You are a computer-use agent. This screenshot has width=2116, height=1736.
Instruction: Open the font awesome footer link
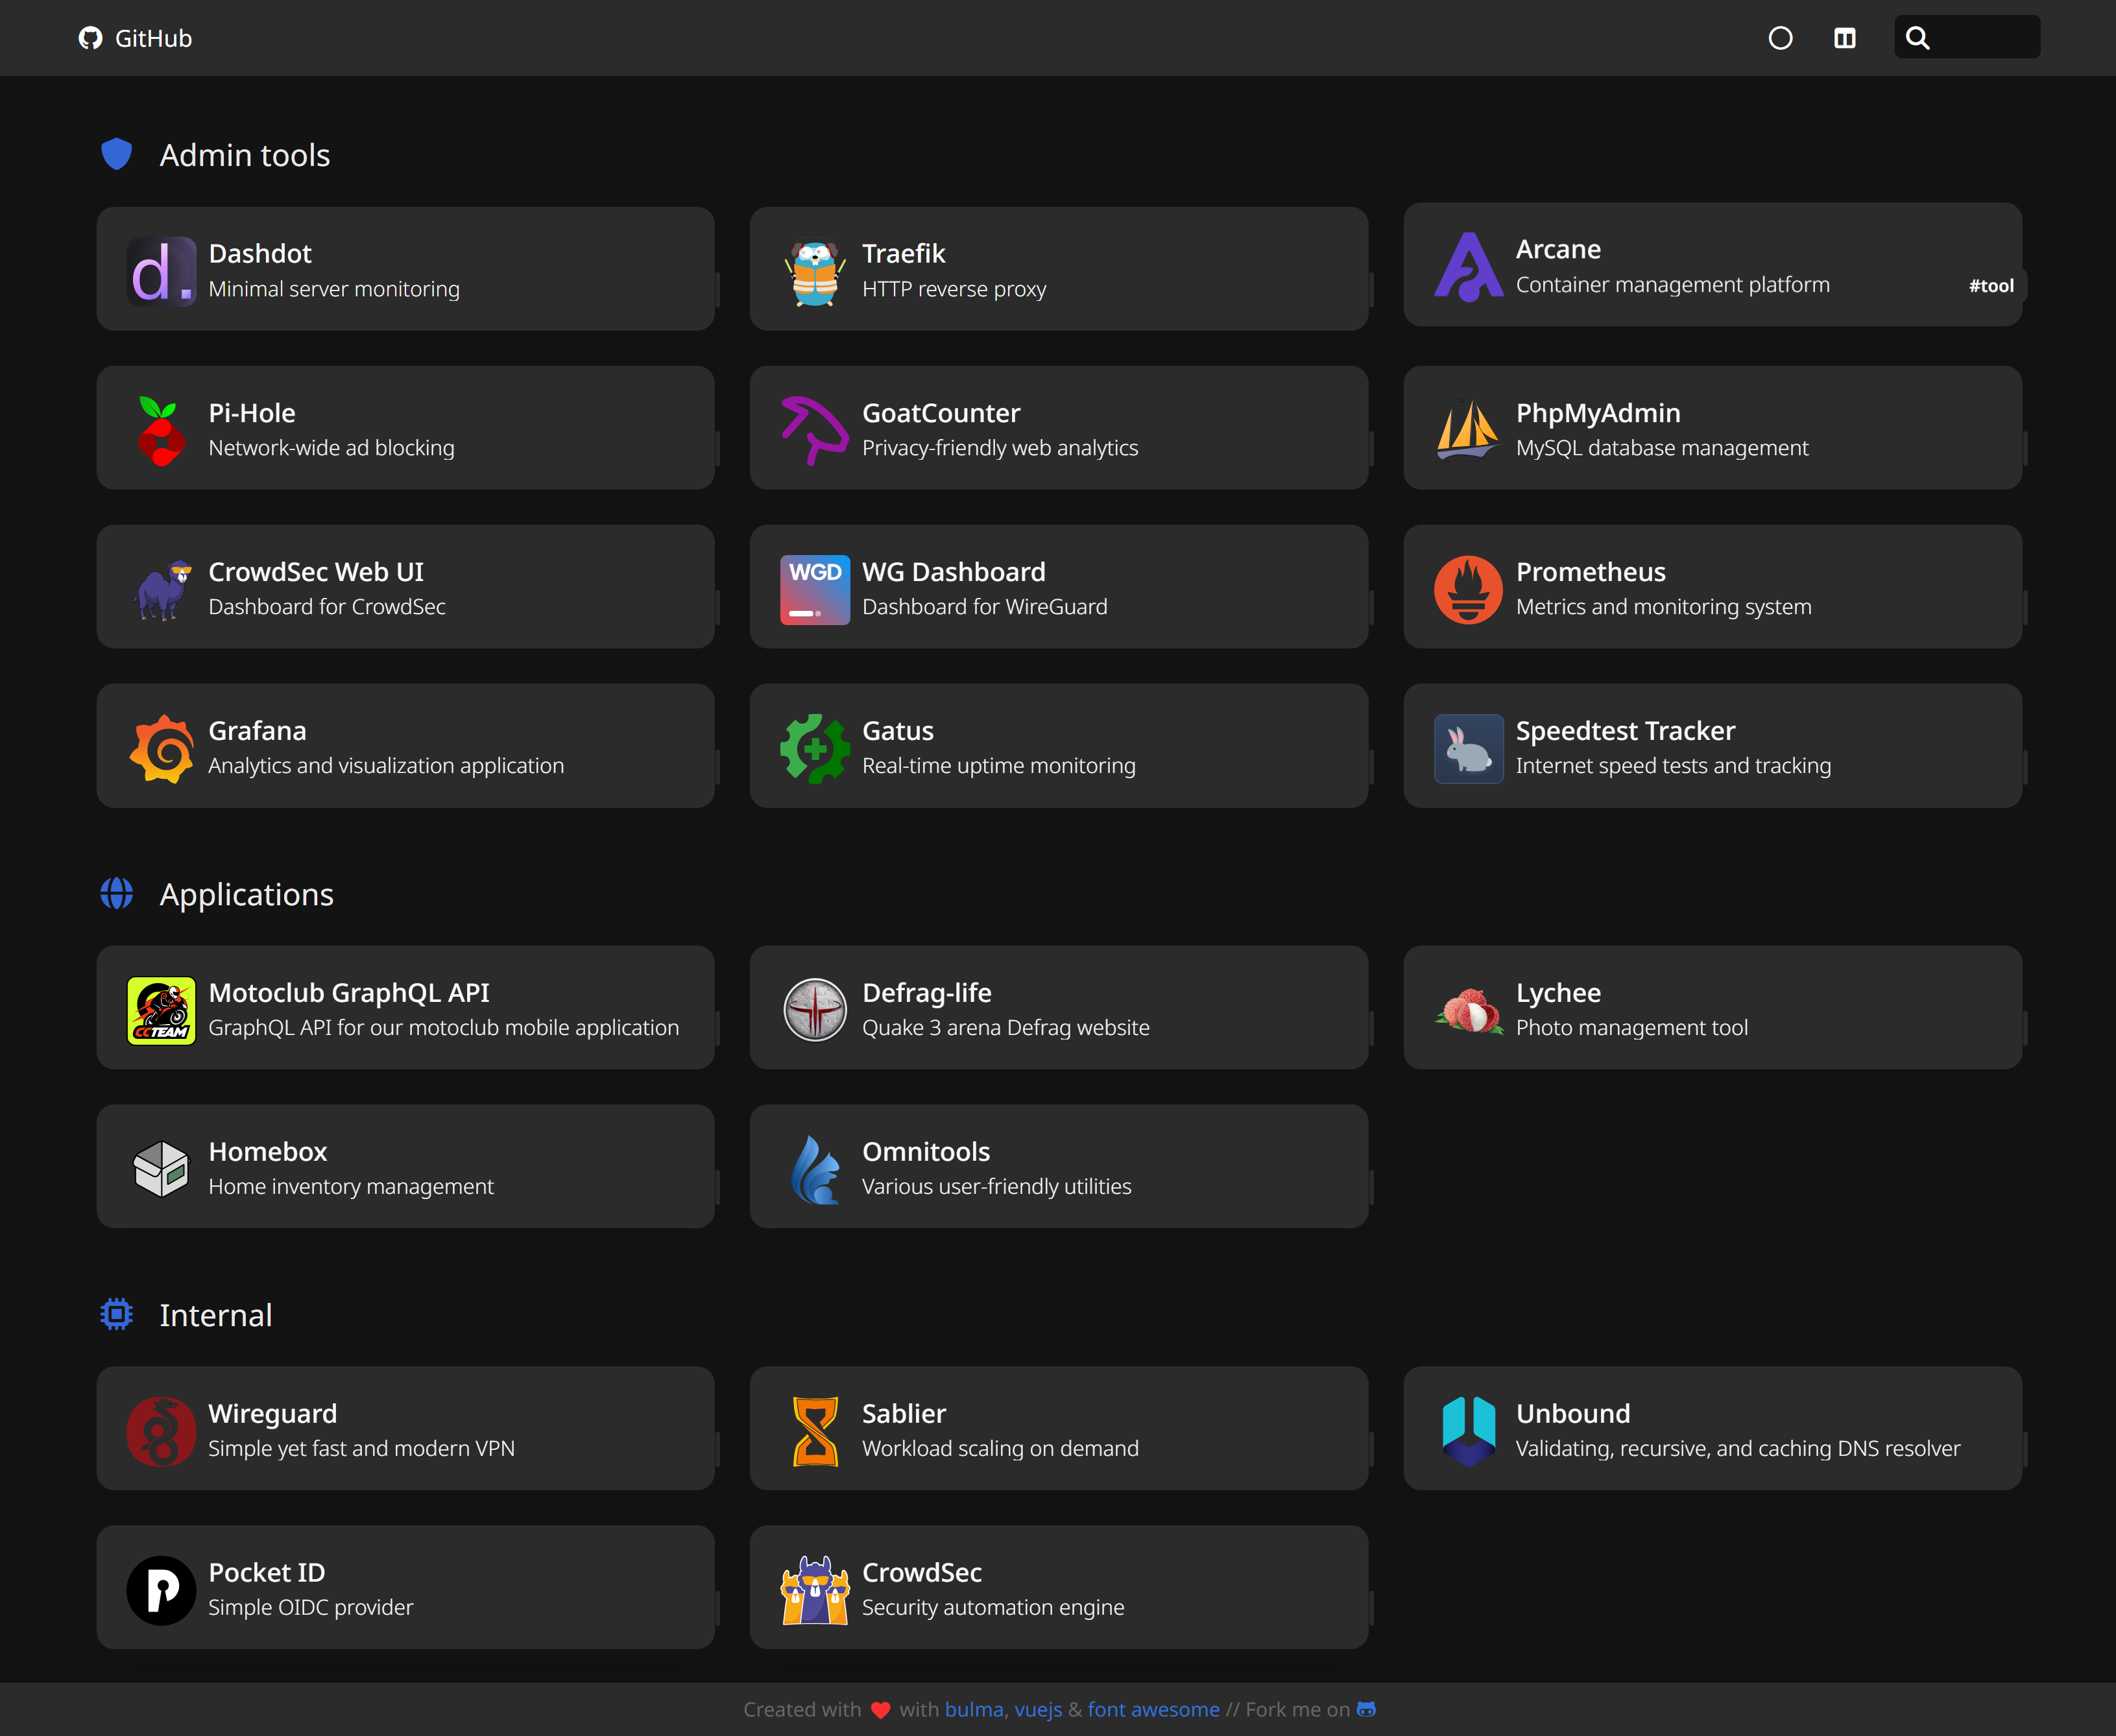pos(1153,1709)
